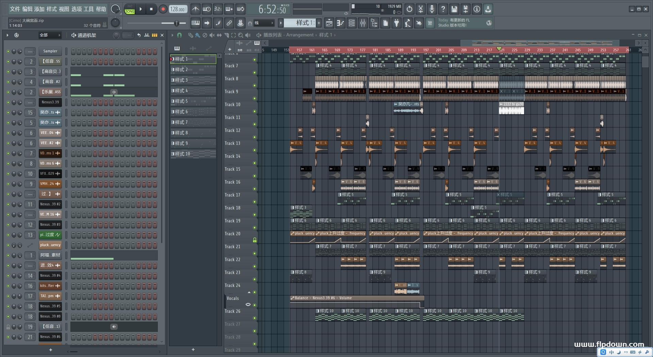Click the undo history icon
Screen dimensions: 653x357
[409, 9]
